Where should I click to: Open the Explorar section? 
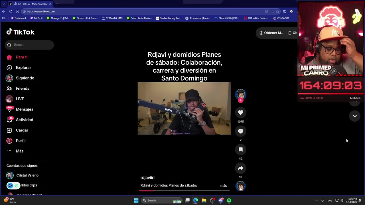point(19,67)
